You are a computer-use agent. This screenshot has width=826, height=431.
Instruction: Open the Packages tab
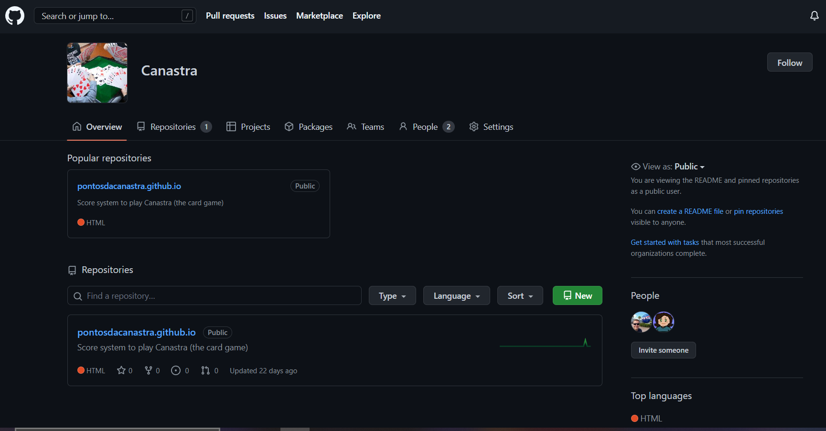point(309,127)
